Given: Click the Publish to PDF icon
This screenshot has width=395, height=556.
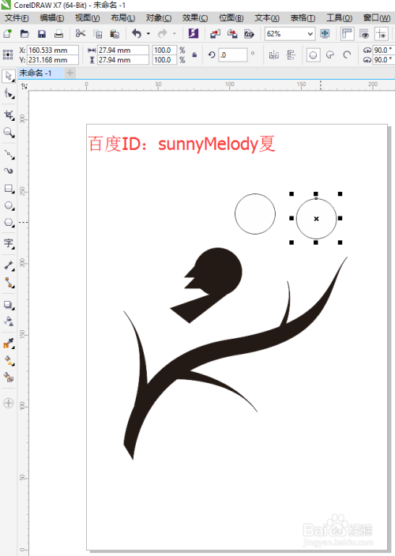Looking at the screenshot, I should [x=250, y=34].
